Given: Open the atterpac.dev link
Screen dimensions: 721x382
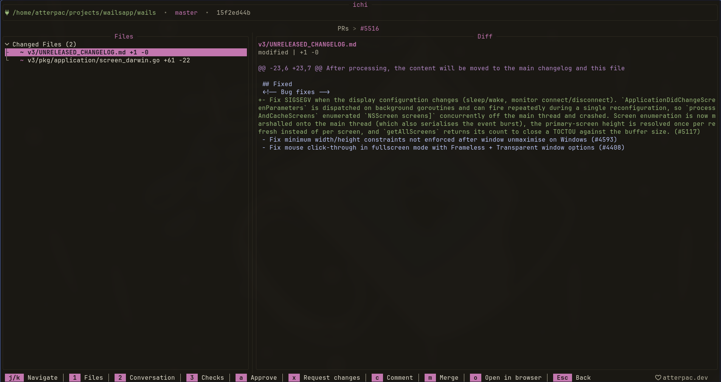Looking at the screenshot, I should (x=685, y=377).
